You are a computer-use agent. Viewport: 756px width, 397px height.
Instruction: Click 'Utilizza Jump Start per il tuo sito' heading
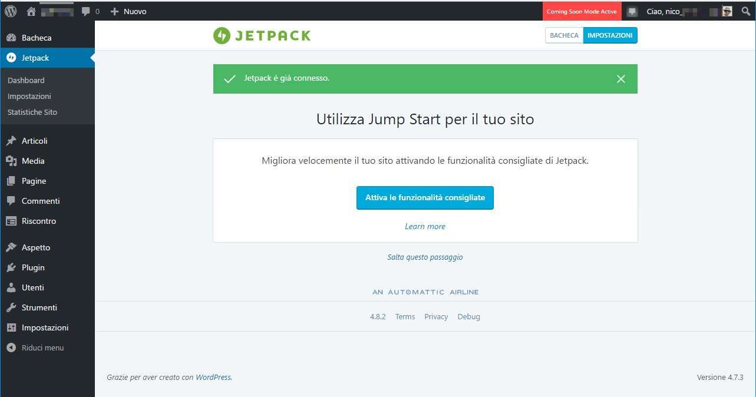click(425, 119)
